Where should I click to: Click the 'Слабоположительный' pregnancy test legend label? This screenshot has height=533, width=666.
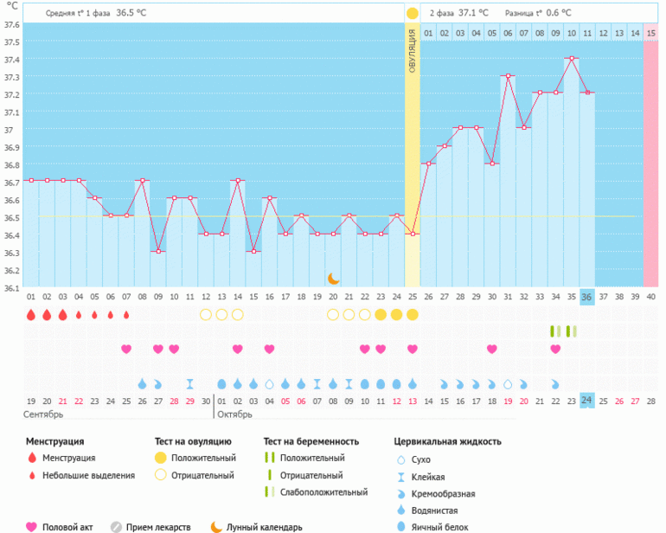(x=326, y=492)
